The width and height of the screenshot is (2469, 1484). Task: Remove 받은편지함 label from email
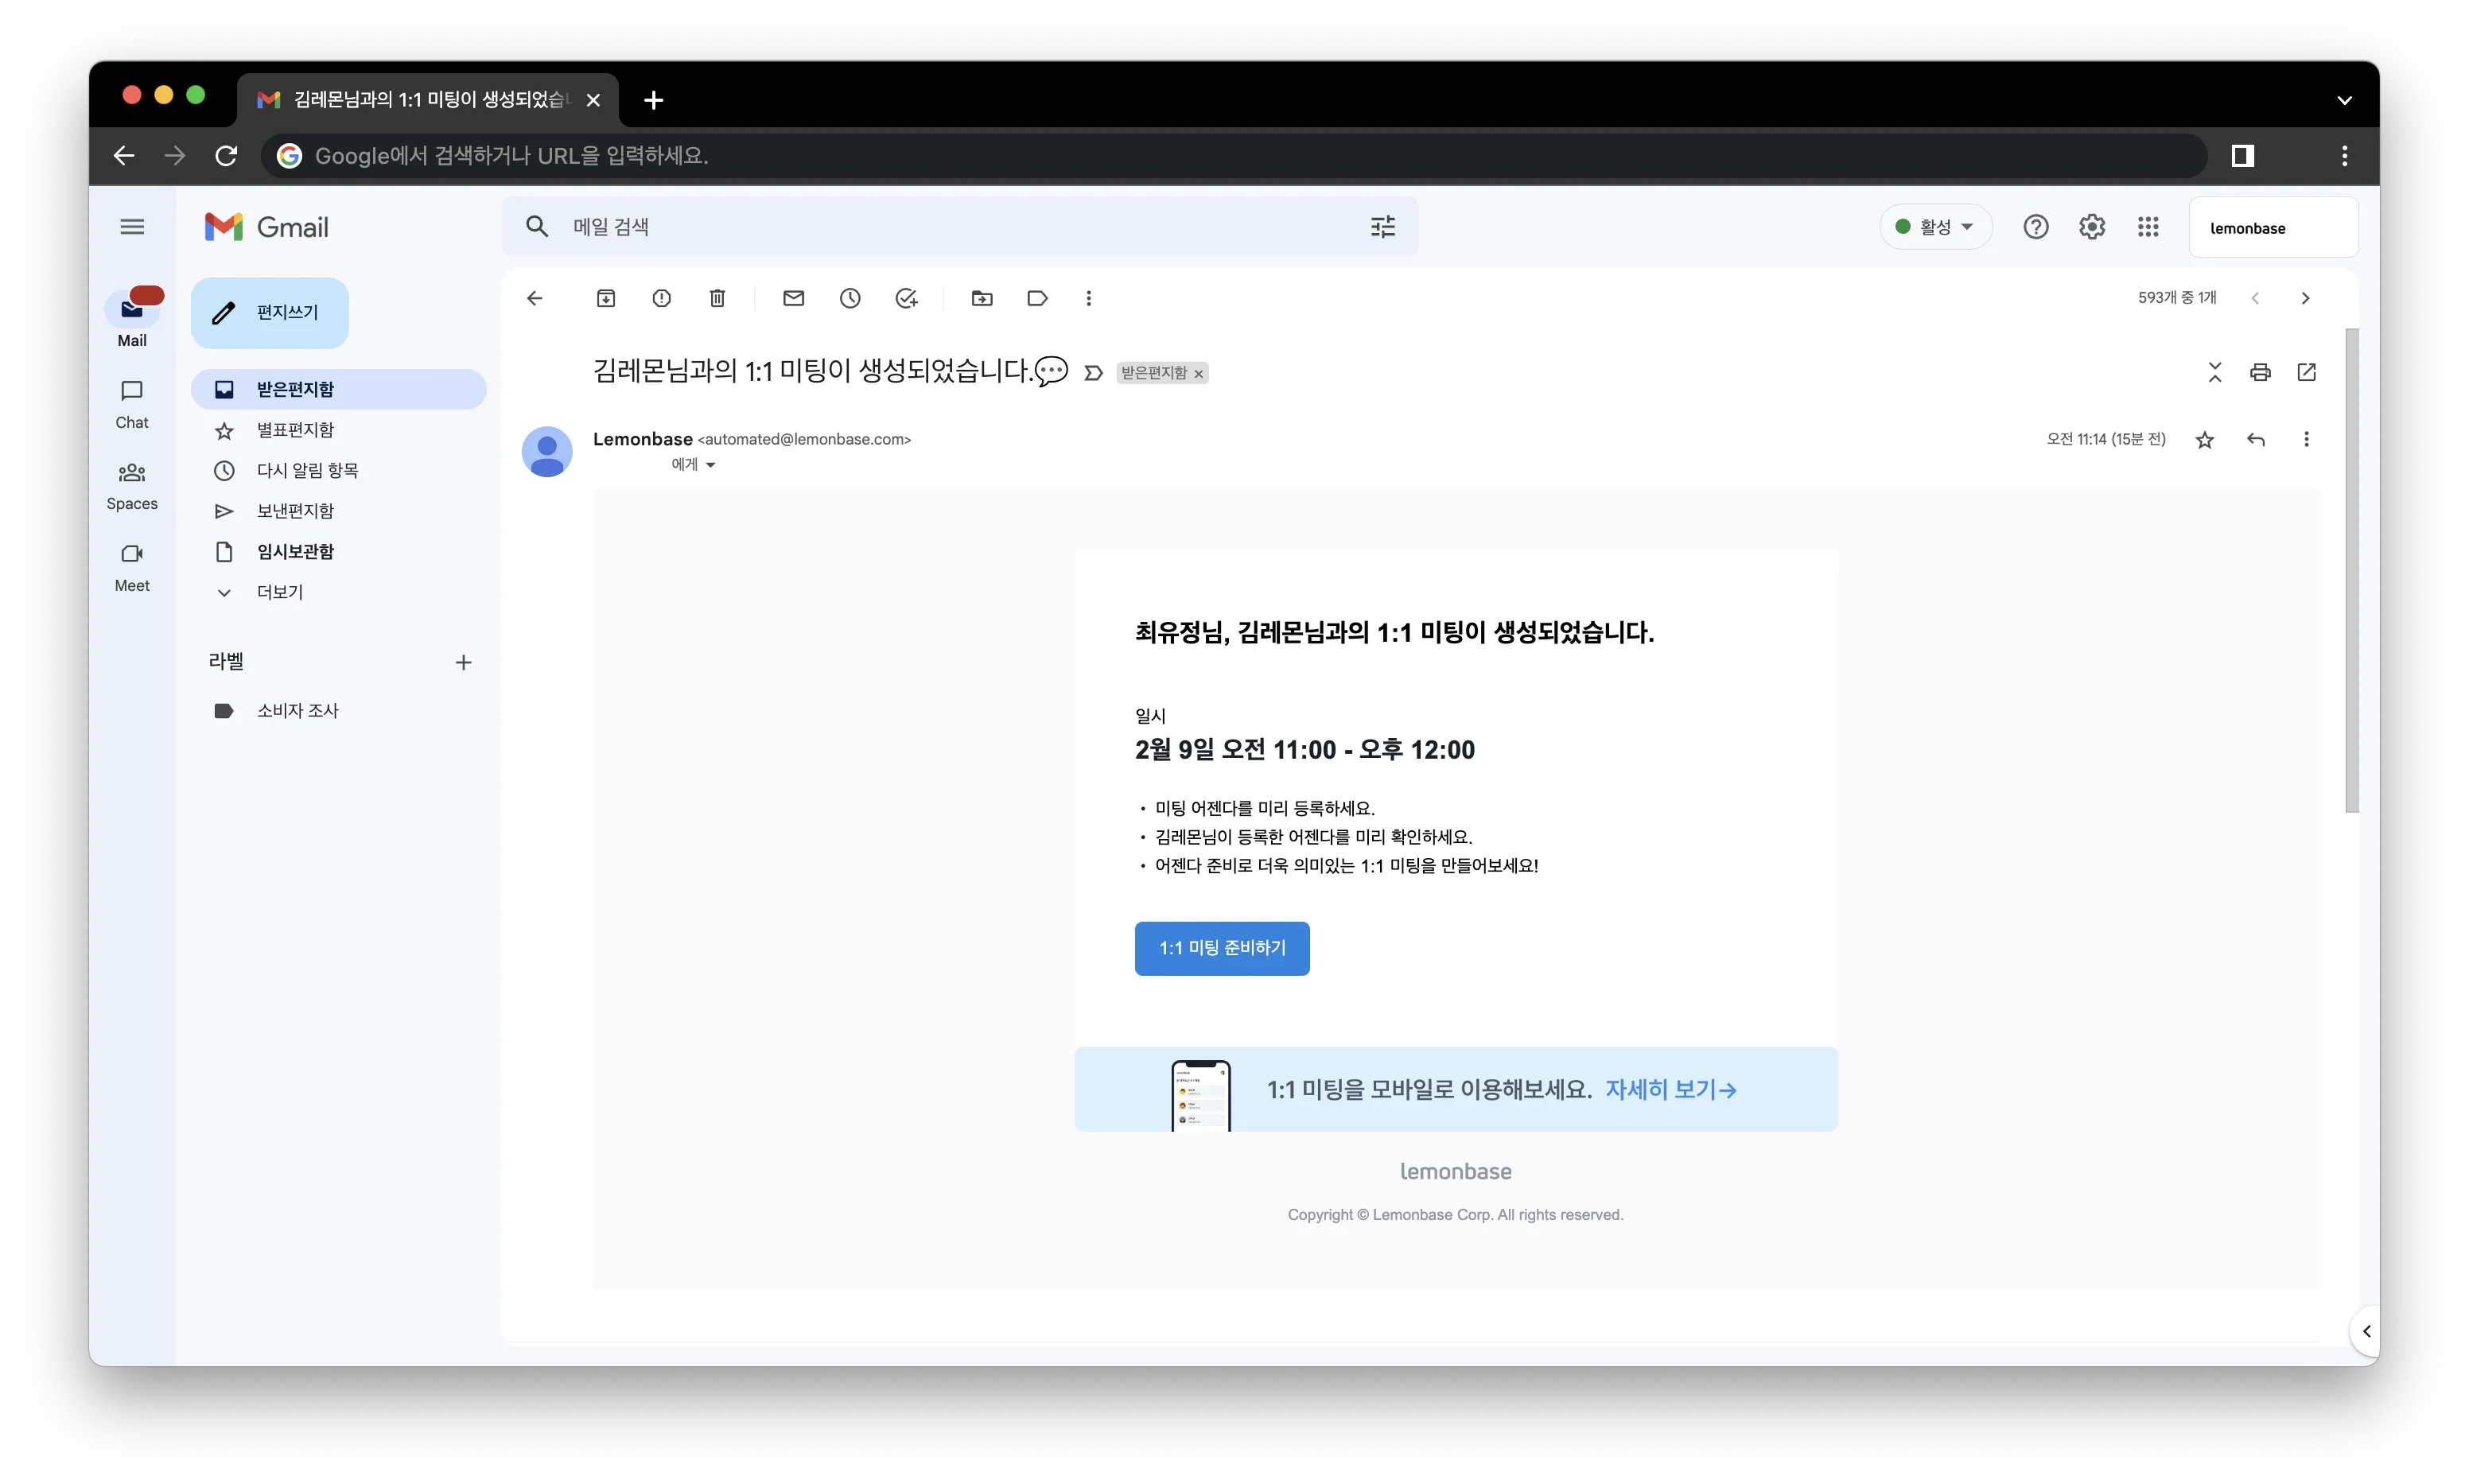click(x=1198, y=374)
